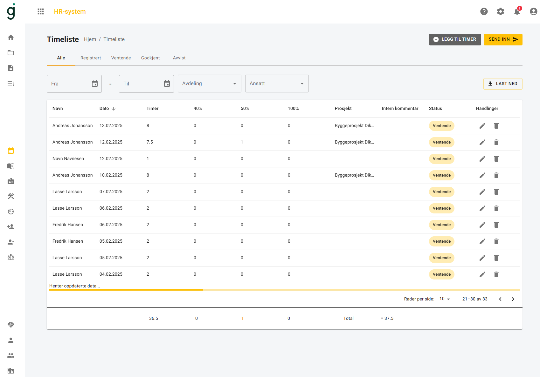This screenshot has height=377, width=540.
Task: Open the handbook book sidebar icon
Action: coord(11,166)
